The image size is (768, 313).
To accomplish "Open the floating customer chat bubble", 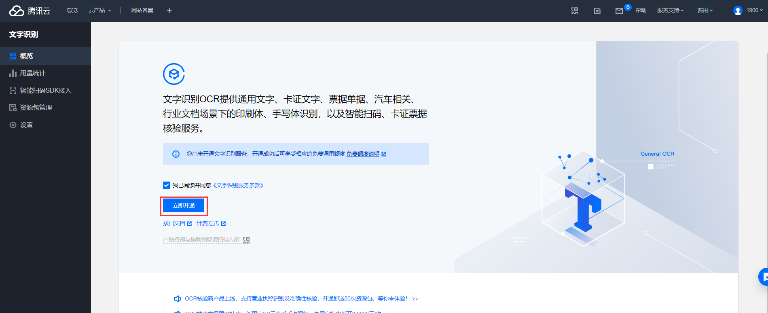I will coord(763,277).
